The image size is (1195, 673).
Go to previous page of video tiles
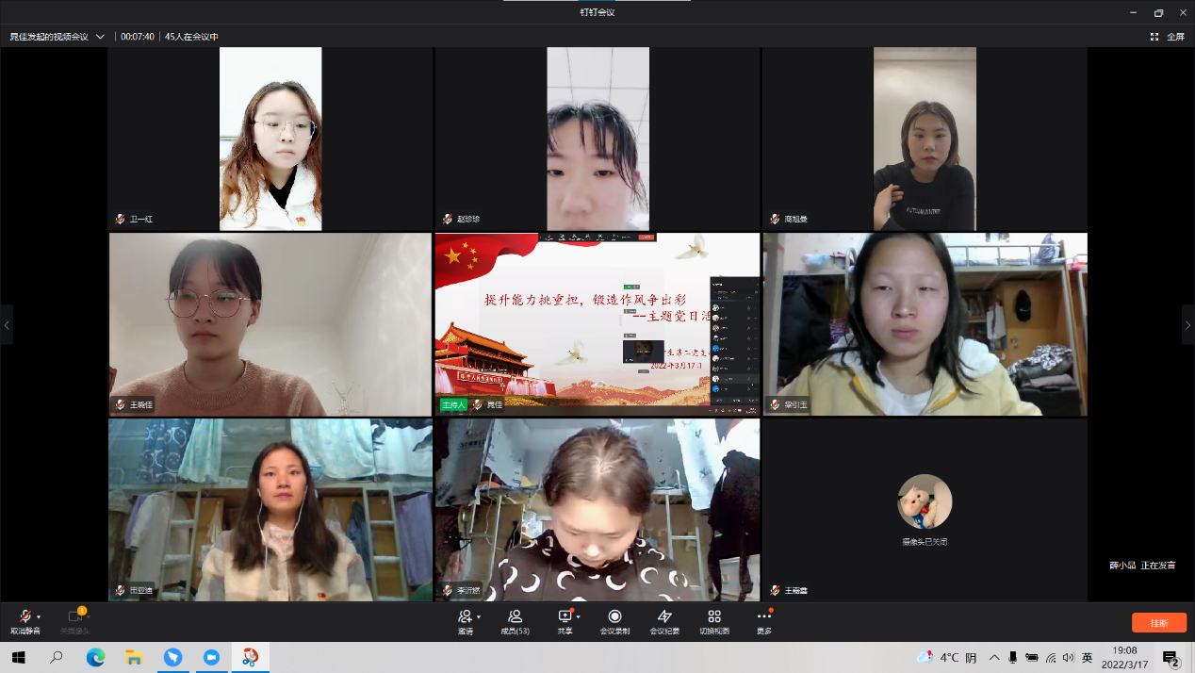click(7, 325)
